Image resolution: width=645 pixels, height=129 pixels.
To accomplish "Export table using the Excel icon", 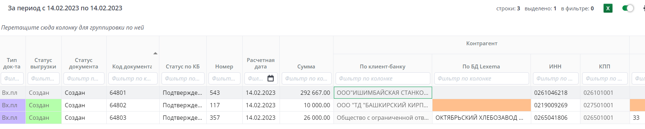I will (608, 8).
